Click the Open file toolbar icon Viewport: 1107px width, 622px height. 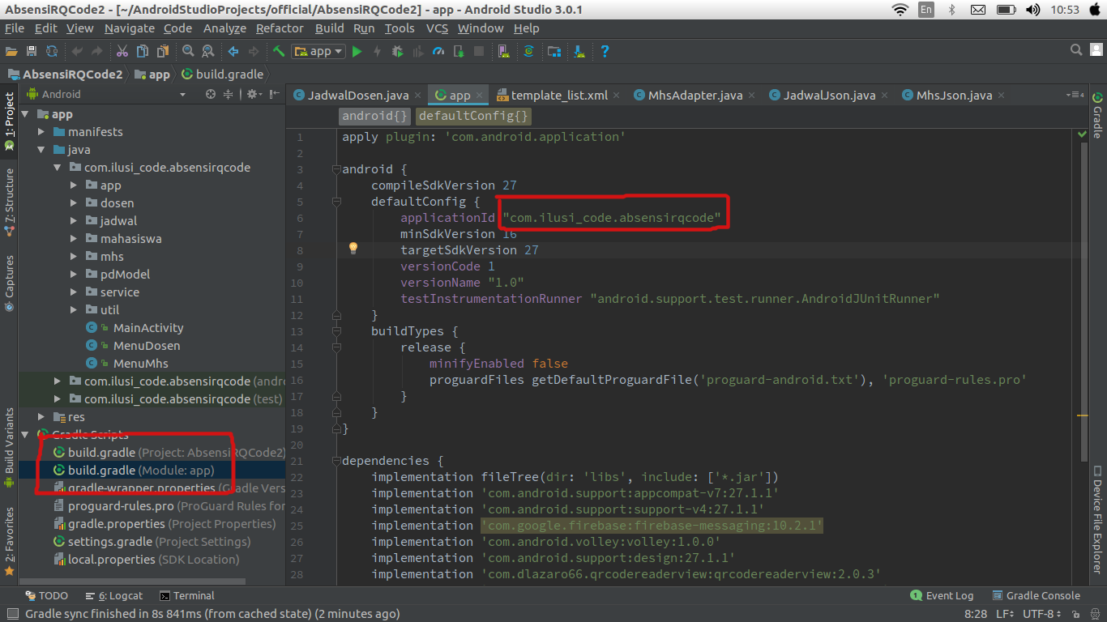tap(11, 51)
